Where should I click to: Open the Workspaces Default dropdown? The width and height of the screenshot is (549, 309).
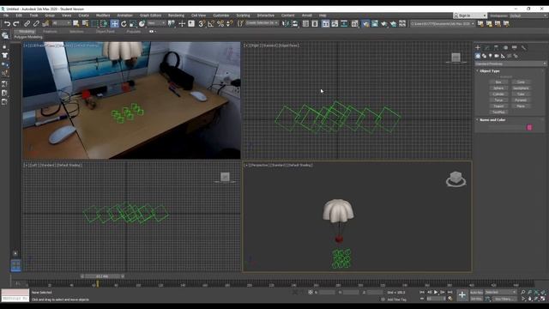tap(528, 15)
